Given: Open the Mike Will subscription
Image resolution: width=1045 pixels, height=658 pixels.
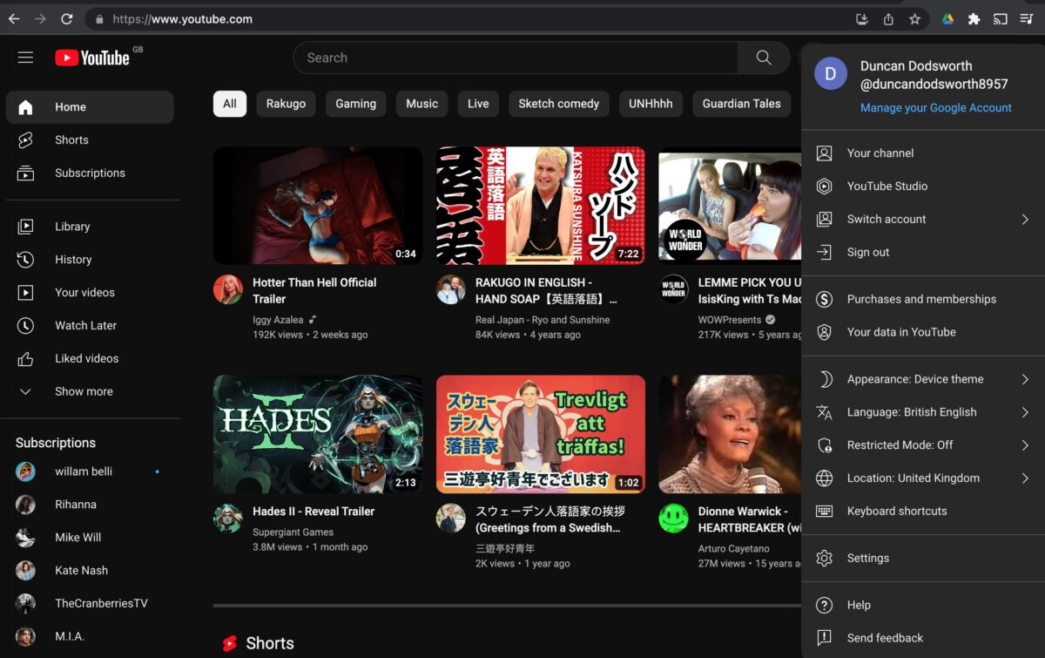Looking at the screenshot, I should point(90,538).
